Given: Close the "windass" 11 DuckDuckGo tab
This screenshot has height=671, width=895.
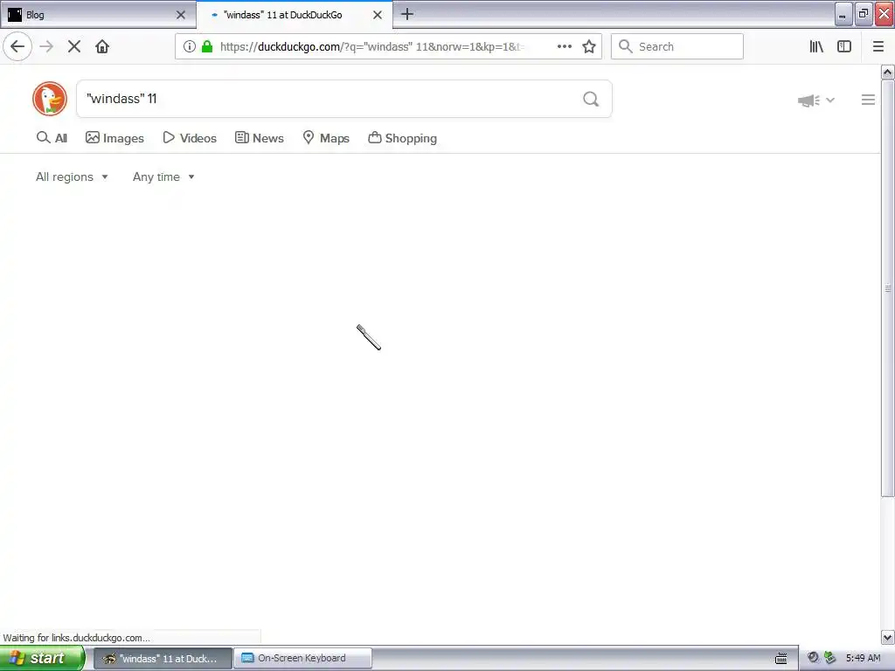Looking at the screenshot, I should point(378,15).
